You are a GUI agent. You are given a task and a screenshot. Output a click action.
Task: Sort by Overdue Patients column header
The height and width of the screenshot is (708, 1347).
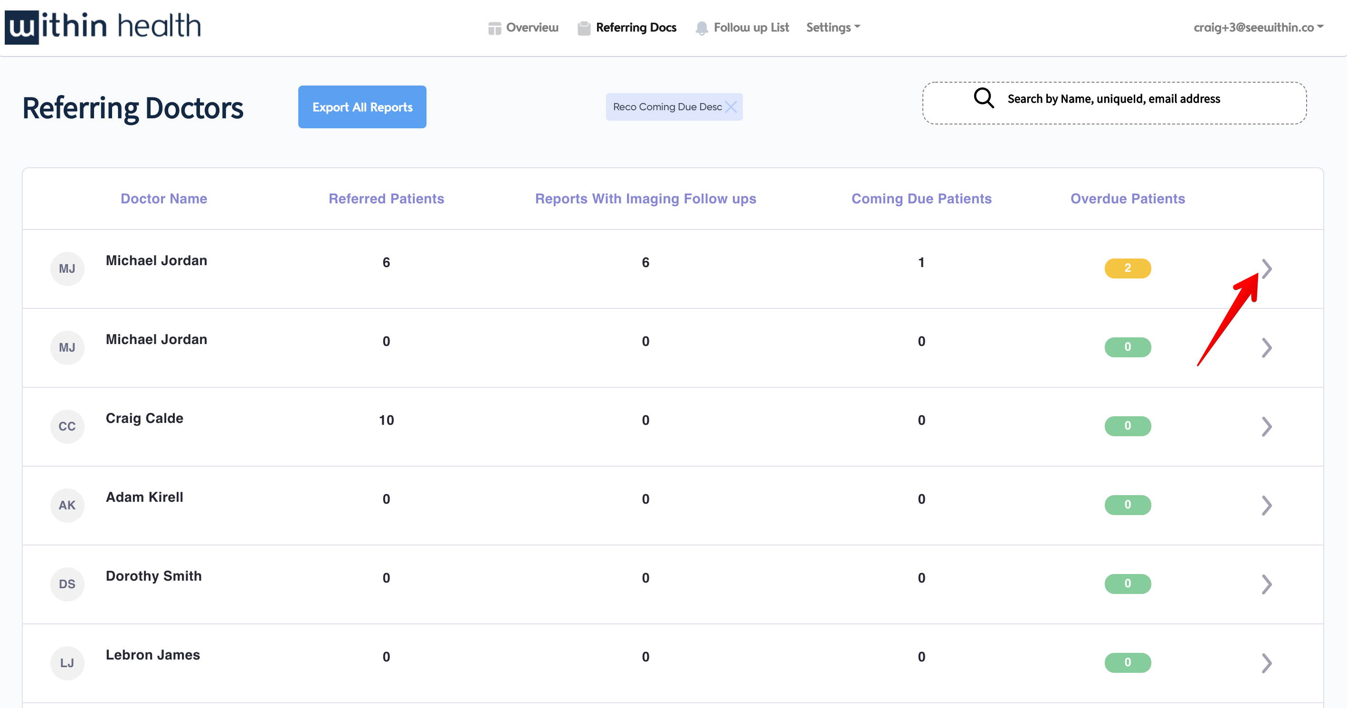point(1128,198)
